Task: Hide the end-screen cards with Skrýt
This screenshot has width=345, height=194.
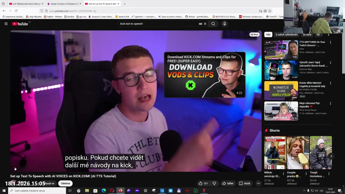Action: (x=254, y=34)
